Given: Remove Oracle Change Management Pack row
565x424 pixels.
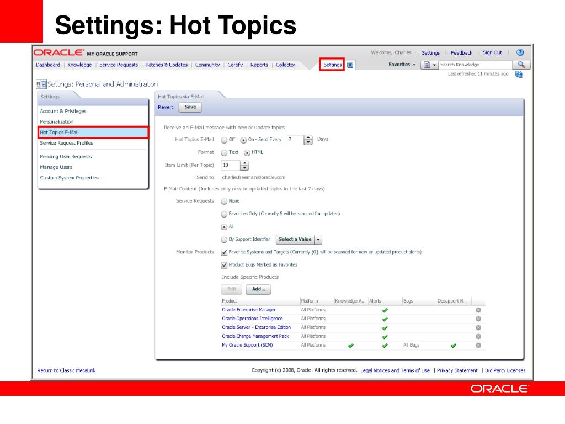Looking at the screenshot, I should pyautogui.click(x=478, y=336).
